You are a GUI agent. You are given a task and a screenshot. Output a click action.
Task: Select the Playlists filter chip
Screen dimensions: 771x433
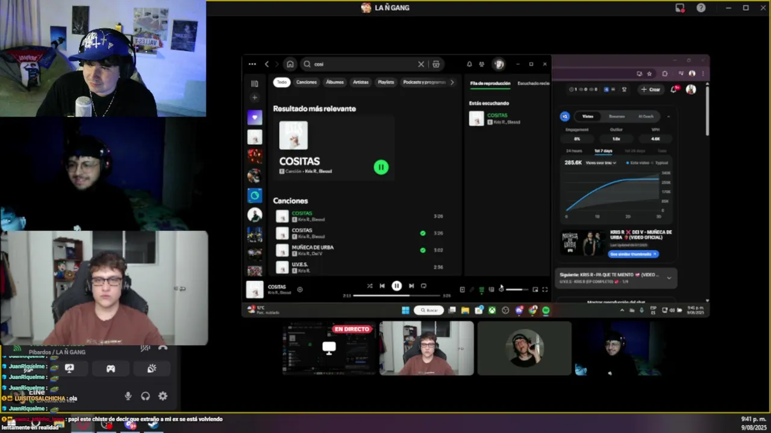coord(386,82)
